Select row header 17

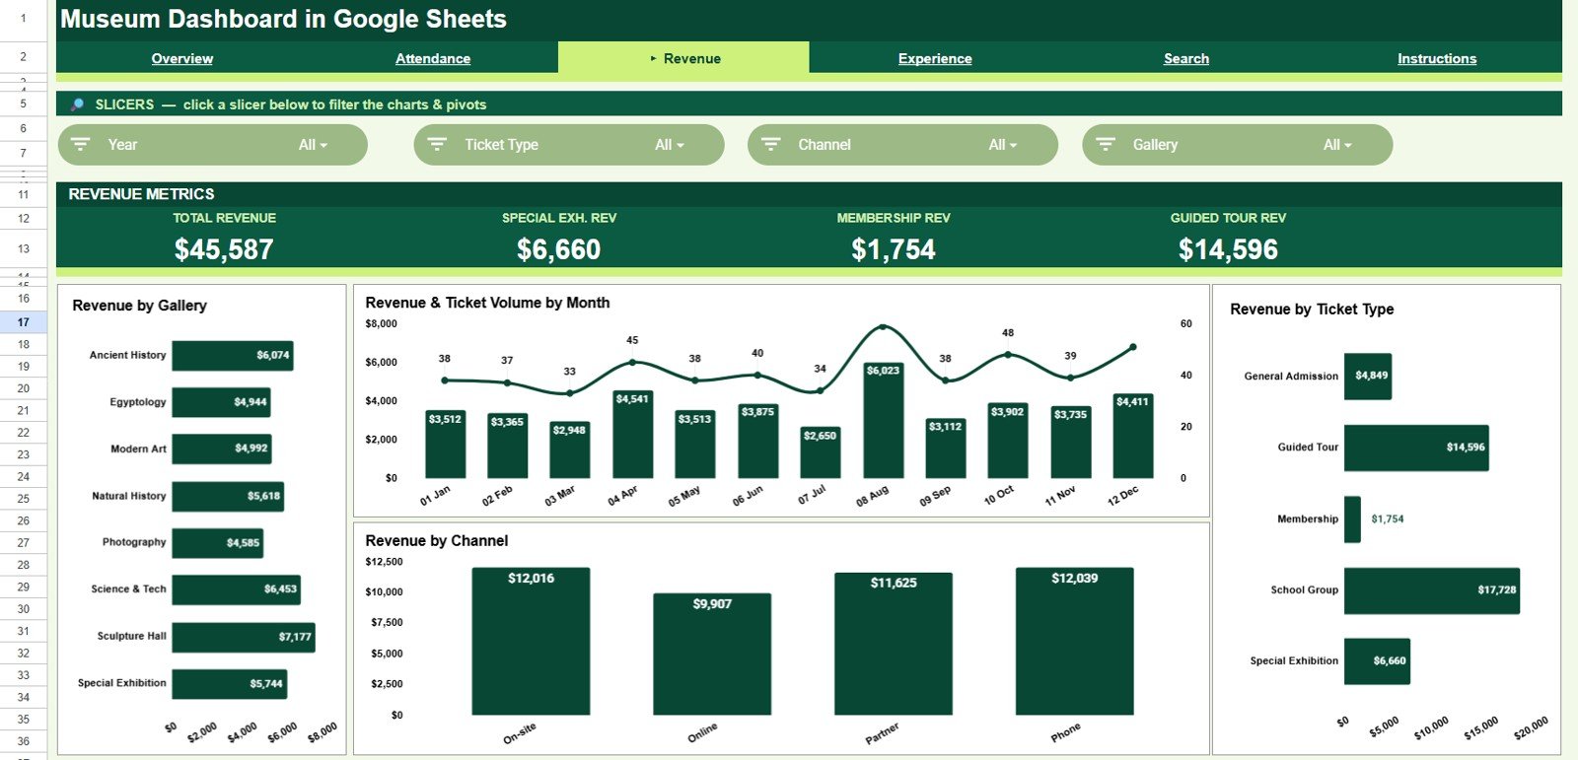pos(23,322)
